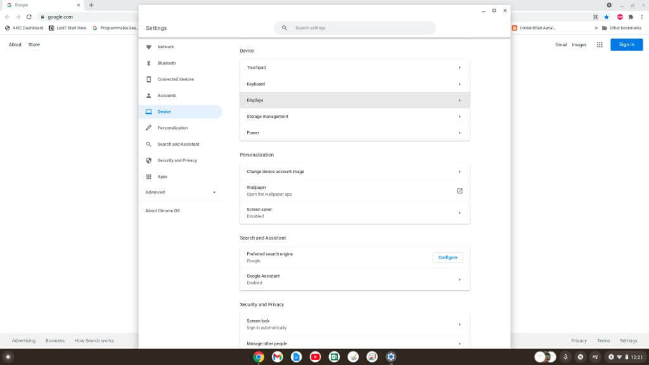This screenshot has height=365, width=649.
Task: Select the Device laptop icon in sidebar
Action: coord(148,112)
